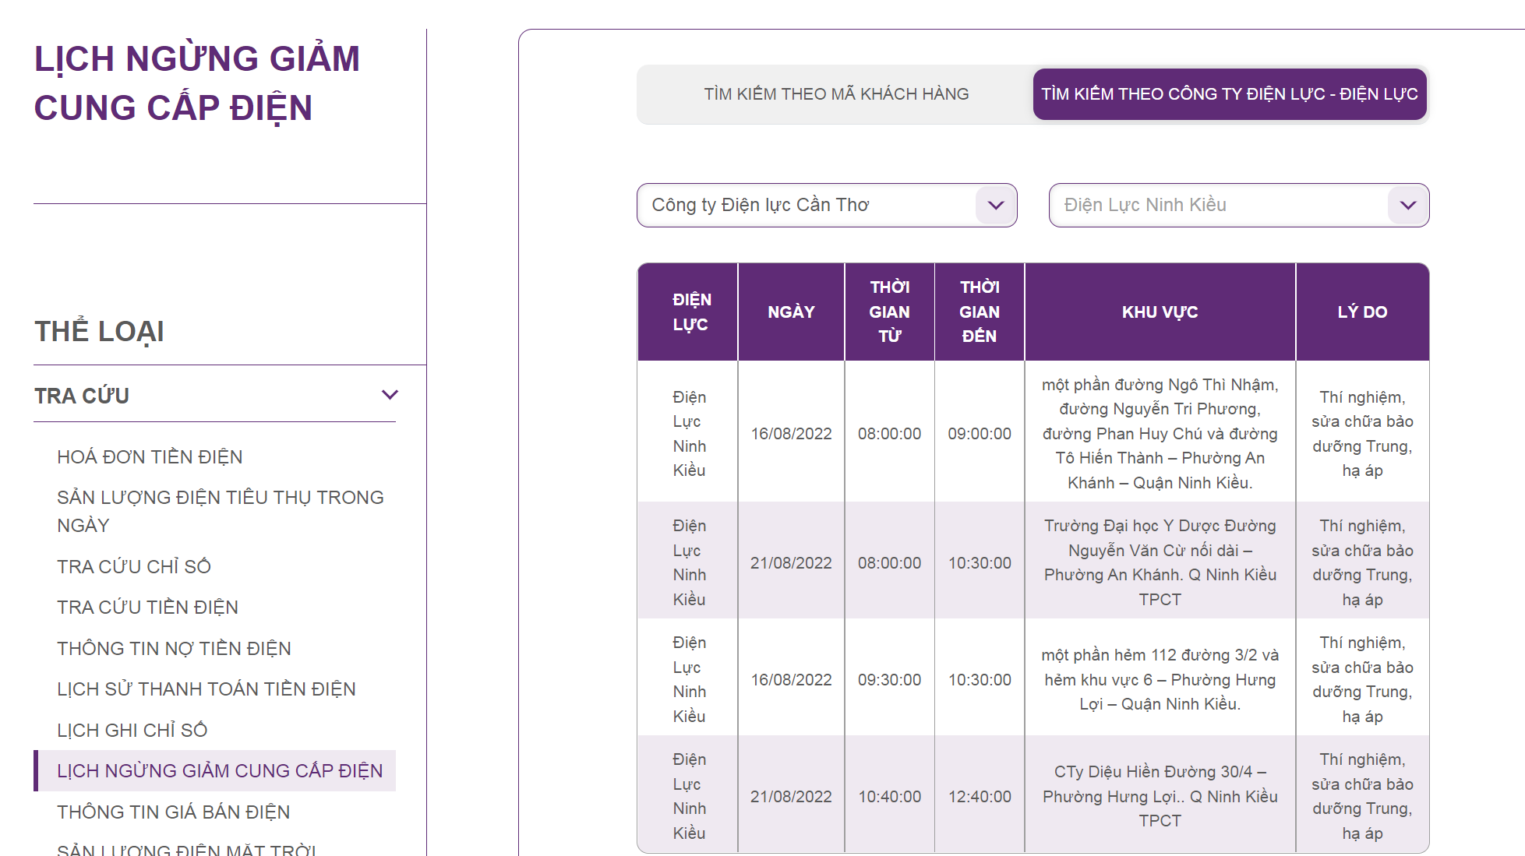Click the NGÀY column header
The height and width of the screenshot is (856, 1525).
(x=791, y=312)
